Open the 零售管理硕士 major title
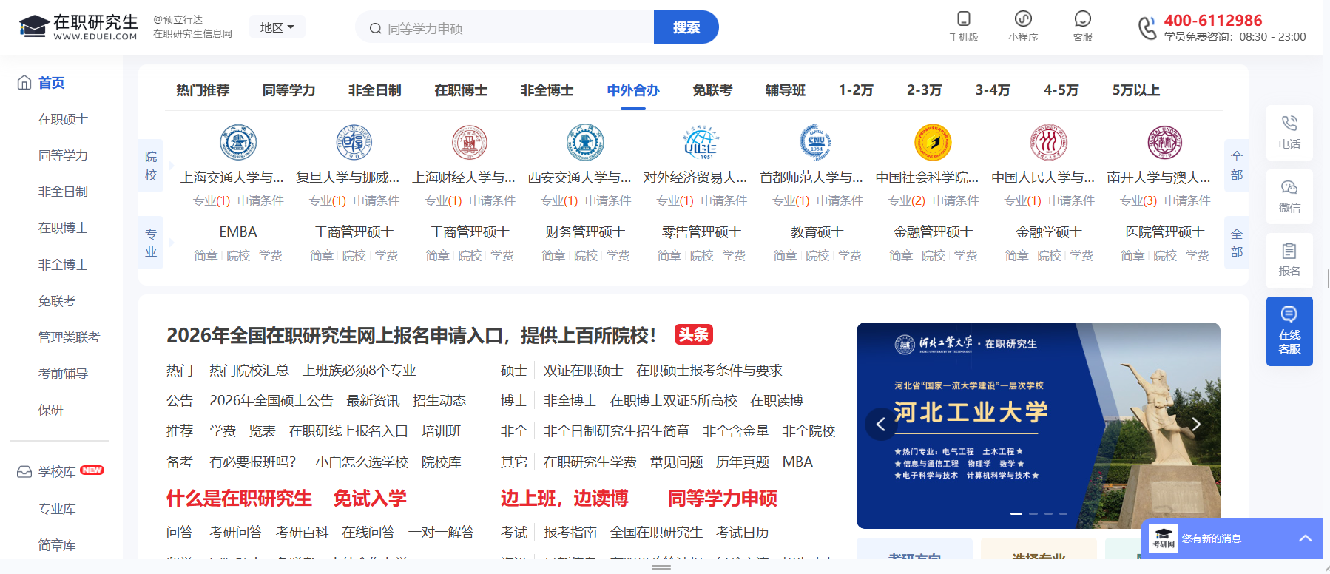1330x574 pixels. (x=701, y=232)
